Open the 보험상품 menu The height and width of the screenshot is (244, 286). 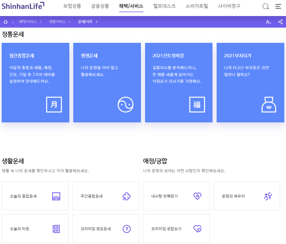pyautogui.click(x=73, y=6)
